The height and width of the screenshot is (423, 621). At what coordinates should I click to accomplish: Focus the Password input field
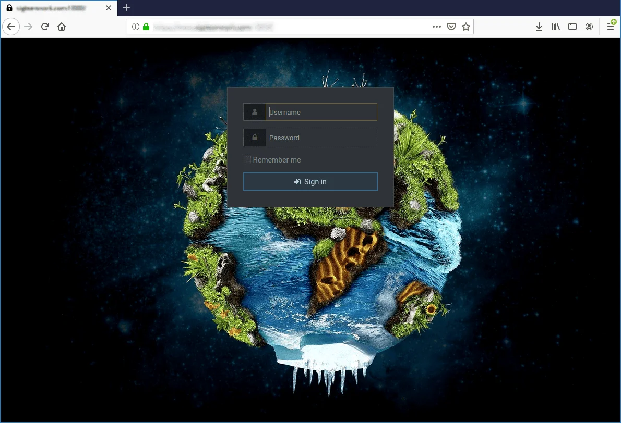[x=321, y=138]
